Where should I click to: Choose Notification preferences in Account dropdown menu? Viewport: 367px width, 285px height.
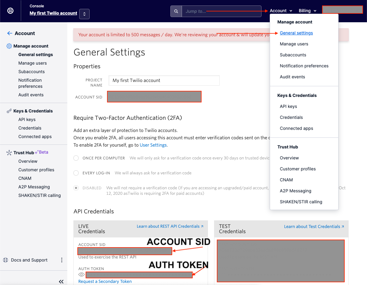[304, 66]
